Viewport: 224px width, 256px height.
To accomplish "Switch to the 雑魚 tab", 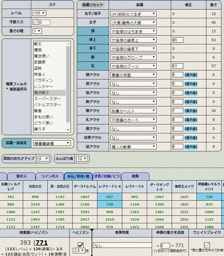I will tap(135, 176).
